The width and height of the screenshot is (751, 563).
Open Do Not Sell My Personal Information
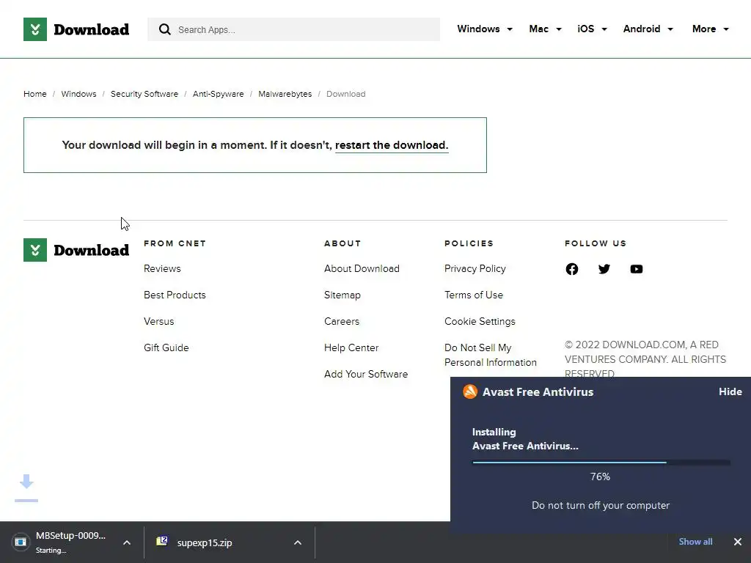click(491, 355)
